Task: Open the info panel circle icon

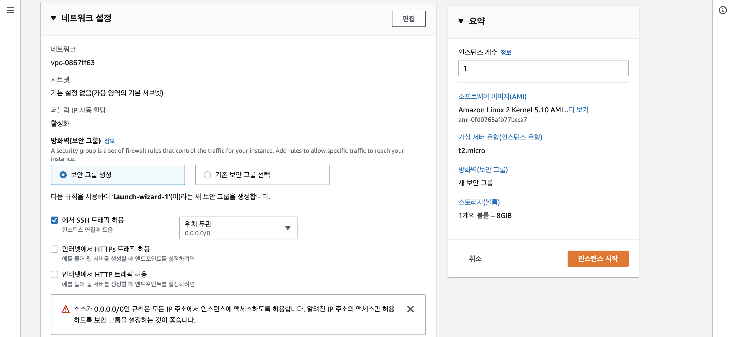Action: (x=723, y=10)
